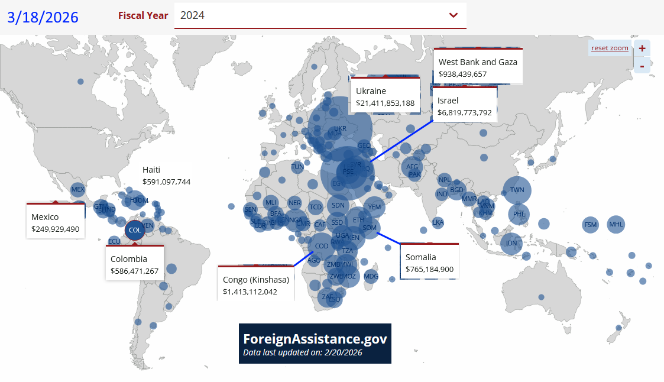Click the zoom out minus button
Viewport: 664px width, 382px height.
pyautogui.click(x=642, y=66)
